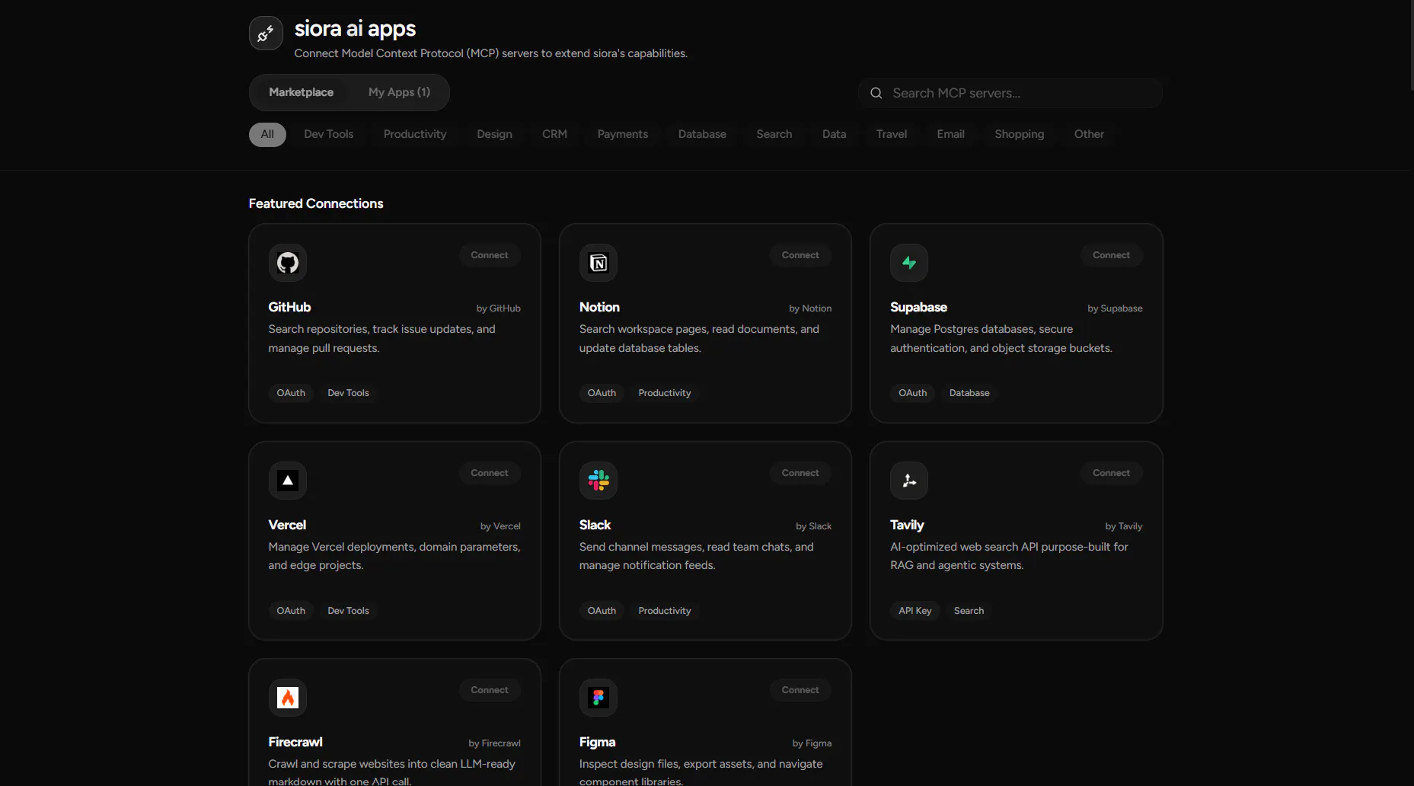1414x786 pixels.
Task: Click the OAuth tag on GitHub card
Action: point(291,393)
